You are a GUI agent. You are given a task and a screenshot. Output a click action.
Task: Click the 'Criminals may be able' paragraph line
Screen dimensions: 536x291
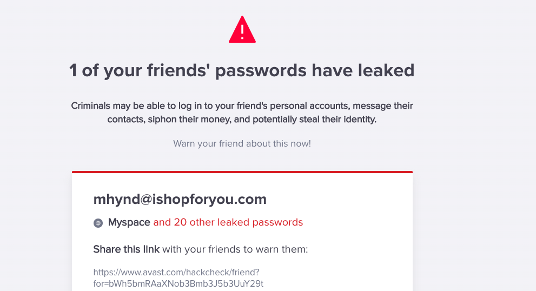(x=242, y=106)
